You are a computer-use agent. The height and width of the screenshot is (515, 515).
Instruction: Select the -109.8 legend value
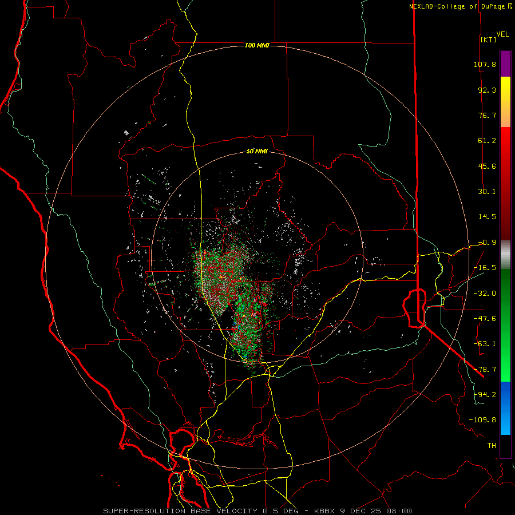482,420
